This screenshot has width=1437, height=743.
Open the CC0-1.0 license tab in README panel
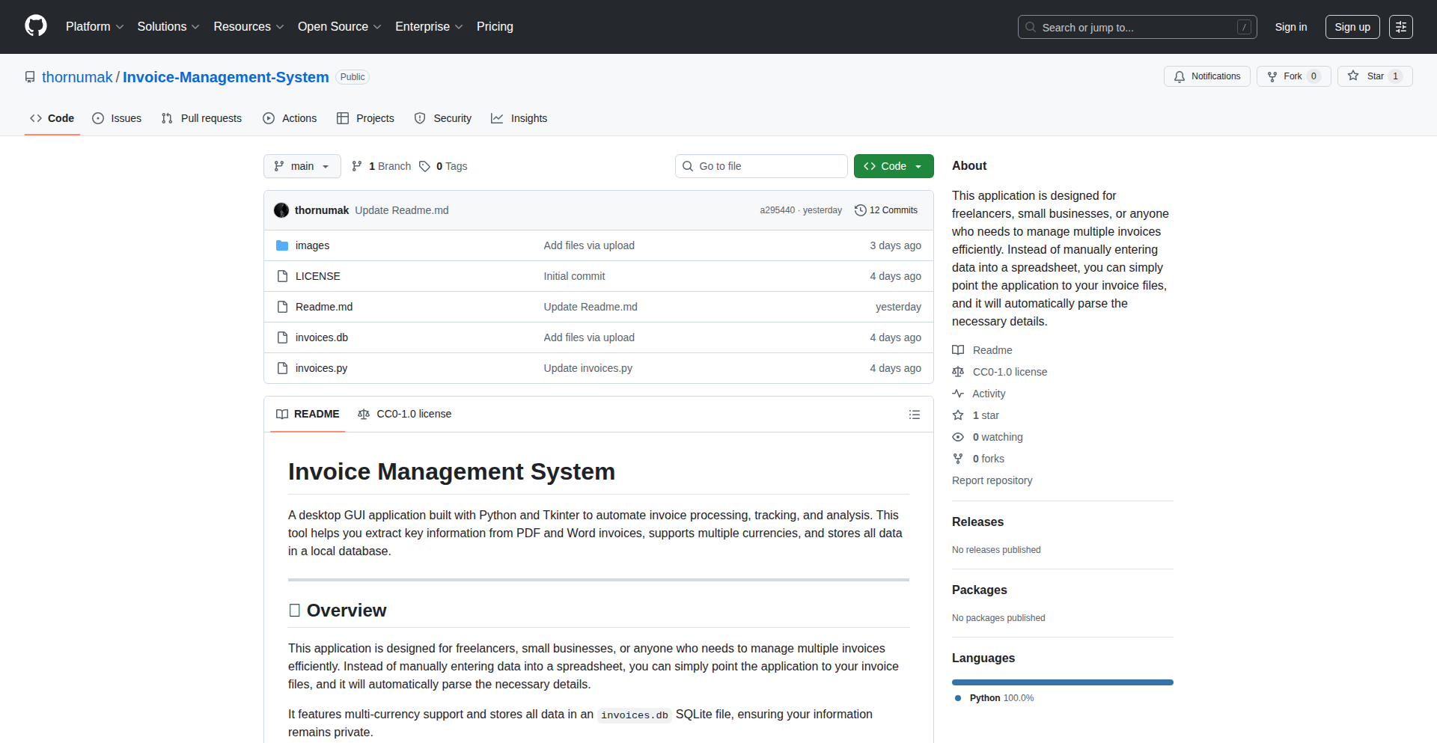[x=405, y=414]
